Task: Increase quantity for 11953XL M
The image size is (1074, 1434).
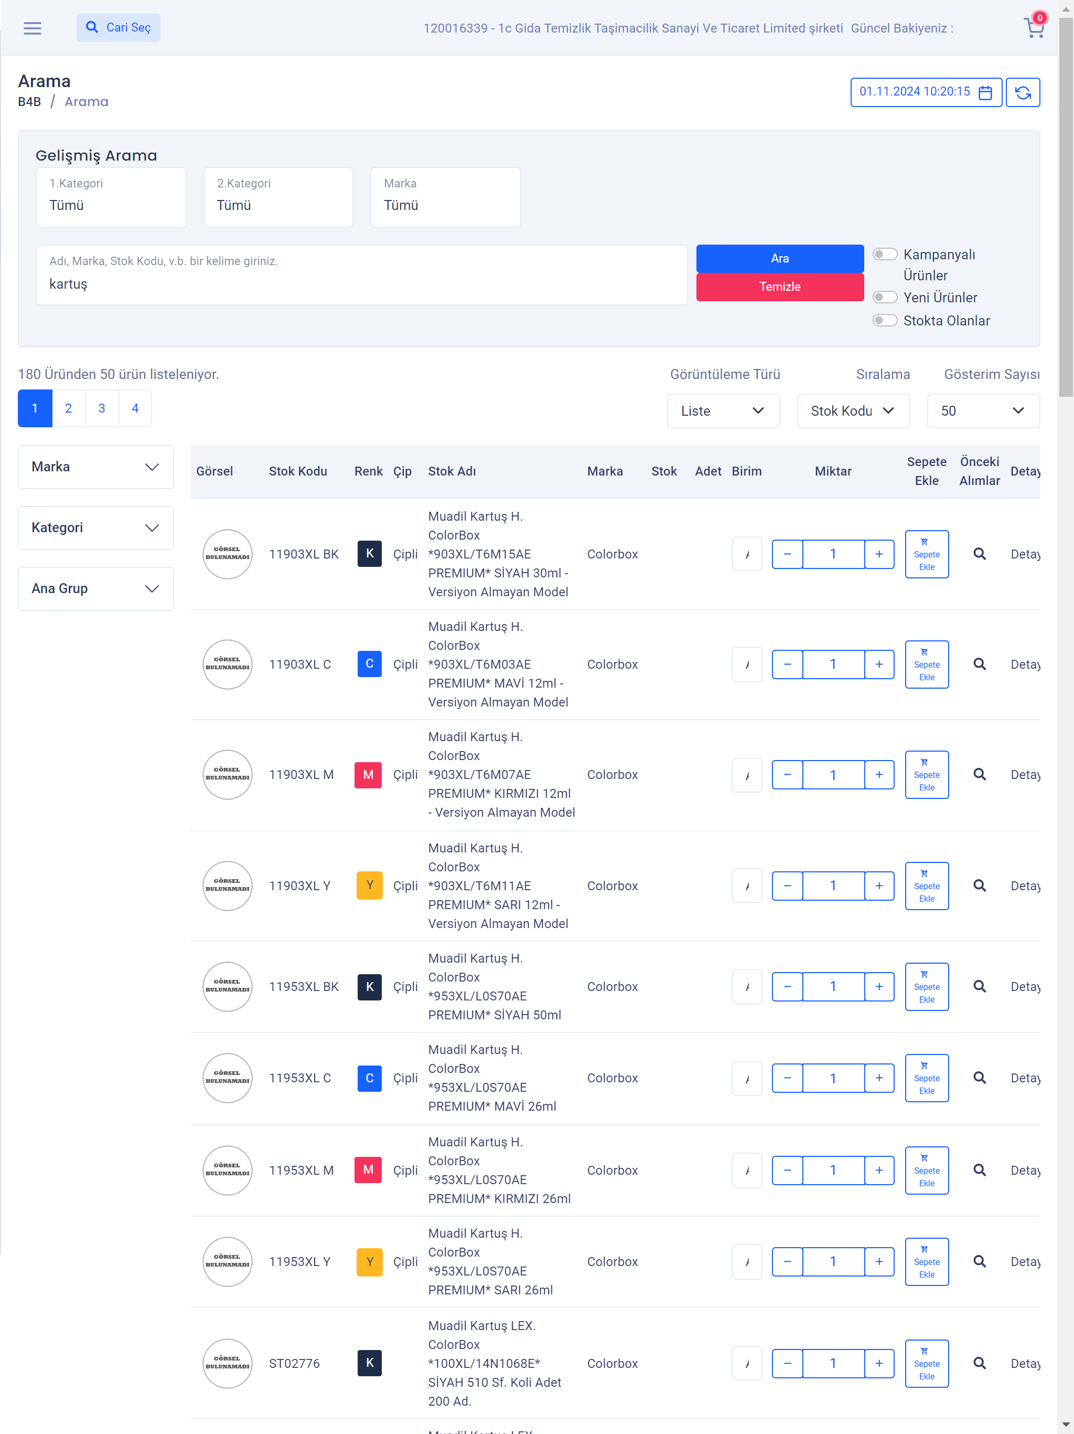Action: pos(878,1170)
